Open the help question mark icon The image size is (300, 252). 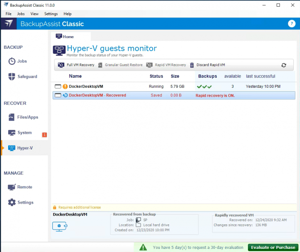coord(291,24)
